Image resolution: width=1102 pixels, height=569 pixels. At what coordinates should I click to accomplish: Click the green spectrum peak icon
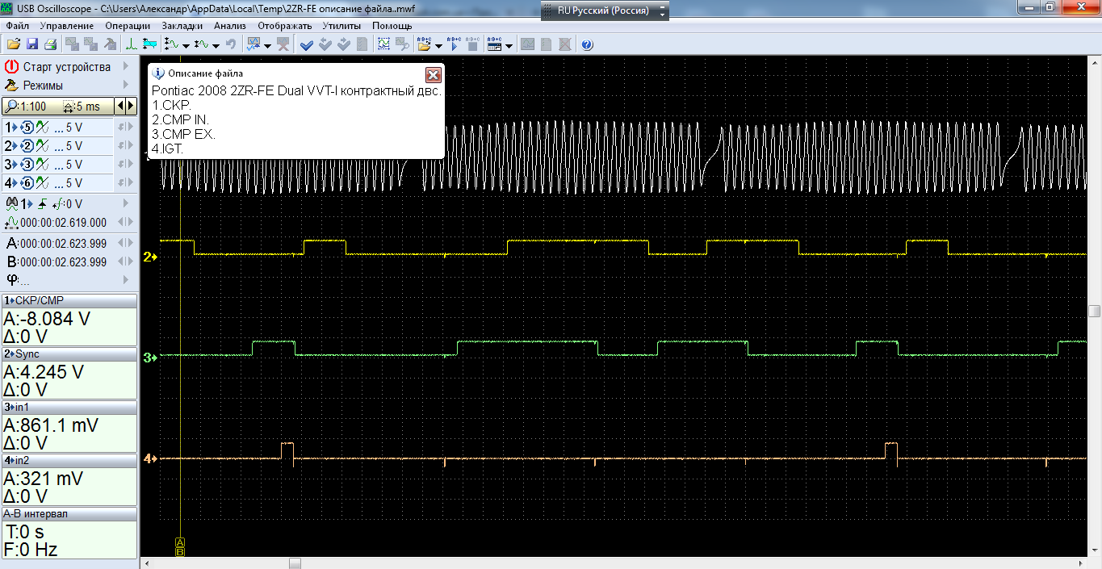131,44
